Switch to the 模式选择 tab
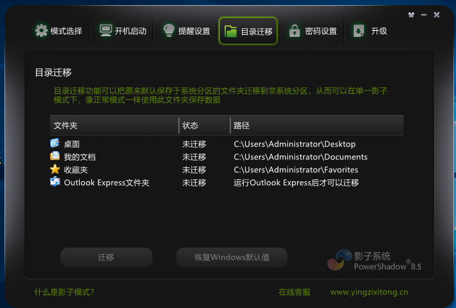The image size is (456, 308). [59, 31]
